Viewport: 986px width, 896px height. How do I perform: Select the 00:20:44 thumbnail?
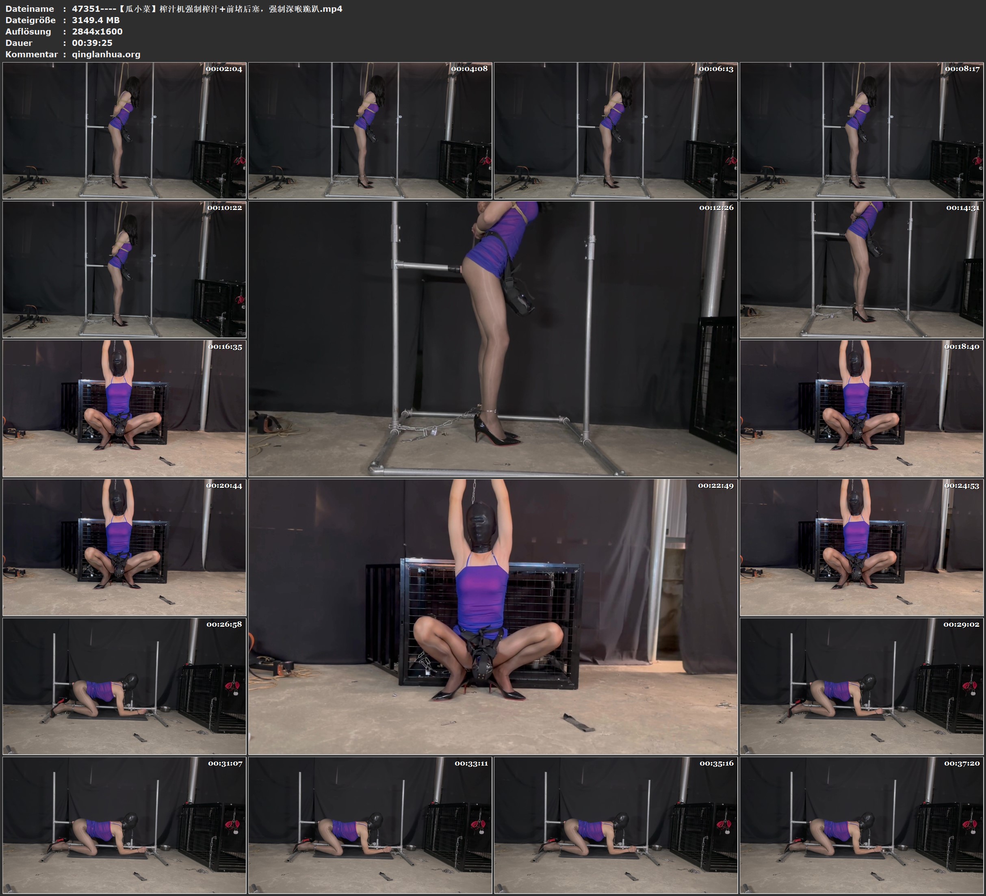pos(124,547)
